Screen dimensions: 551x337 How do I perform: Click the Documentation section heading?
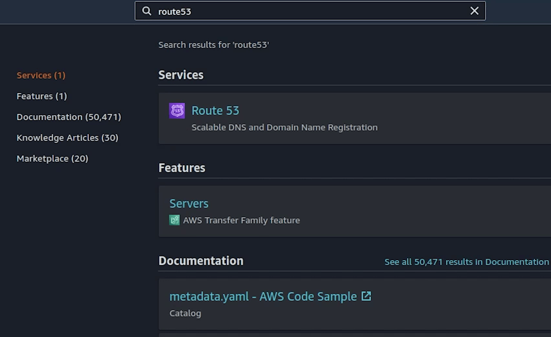click(x=201, y=261)
